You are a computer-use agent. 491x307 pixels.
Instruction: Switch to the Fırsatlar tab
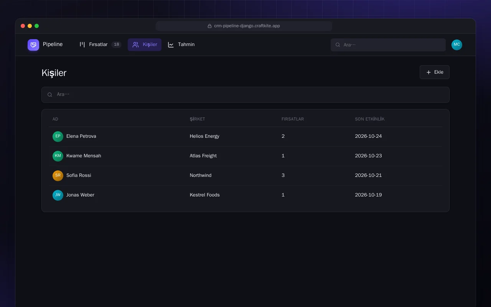(100, 45)
